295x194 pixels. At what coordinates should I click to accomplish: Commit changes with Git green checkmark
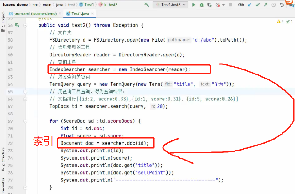click(257, 5)
